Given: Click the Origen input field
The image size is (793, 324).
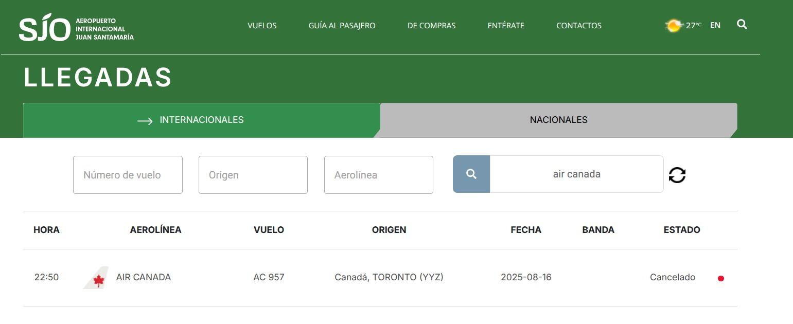Looking at the screenshot, I should 253,174.
